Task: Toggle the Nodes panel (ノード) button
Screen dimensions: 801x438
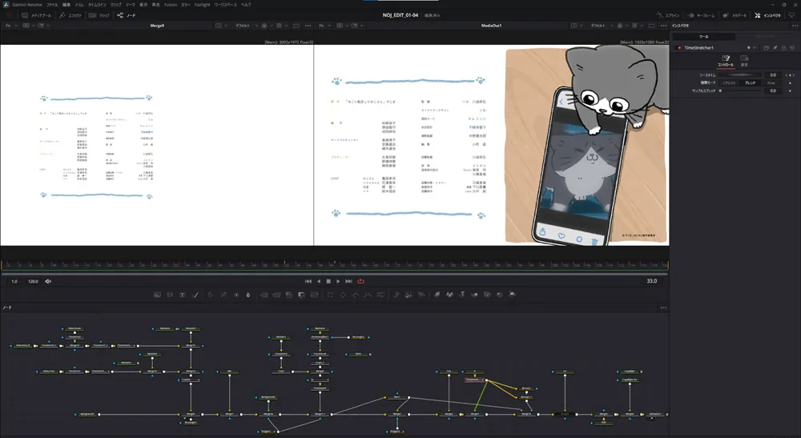Action: point(127,15)
